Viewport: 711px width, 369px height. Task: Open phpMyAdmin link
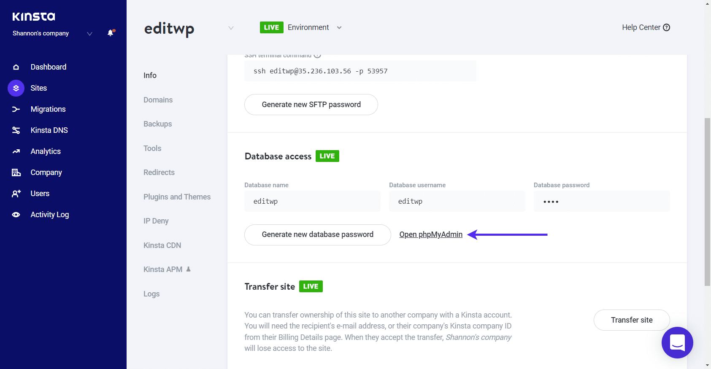pyautogui.click(x=431, y=234)
